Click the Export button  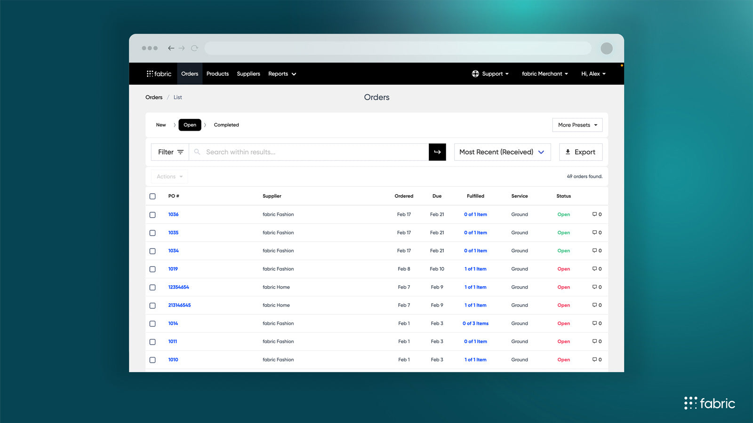click(x=581, y=152)
